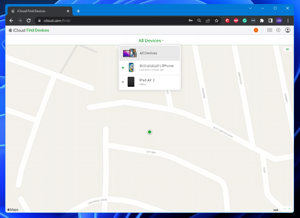This screenshot has width=300, height=218.
Task: Select the iPad Air 2 device entry
Action: point(150,82)
